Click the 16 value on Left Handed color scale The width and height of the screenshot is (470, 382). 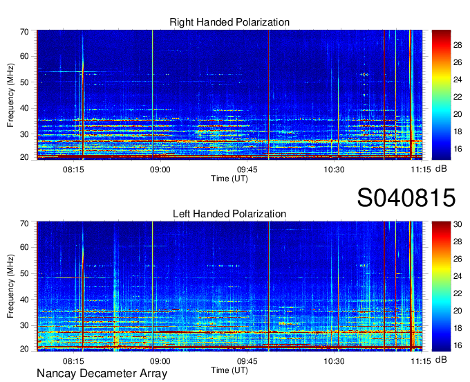[x=458, y=345]
